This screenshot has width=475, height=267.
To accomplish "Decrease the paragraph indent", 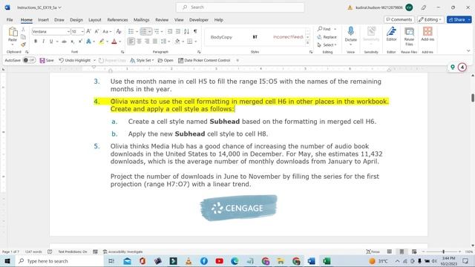I will (x=170, y=31).
